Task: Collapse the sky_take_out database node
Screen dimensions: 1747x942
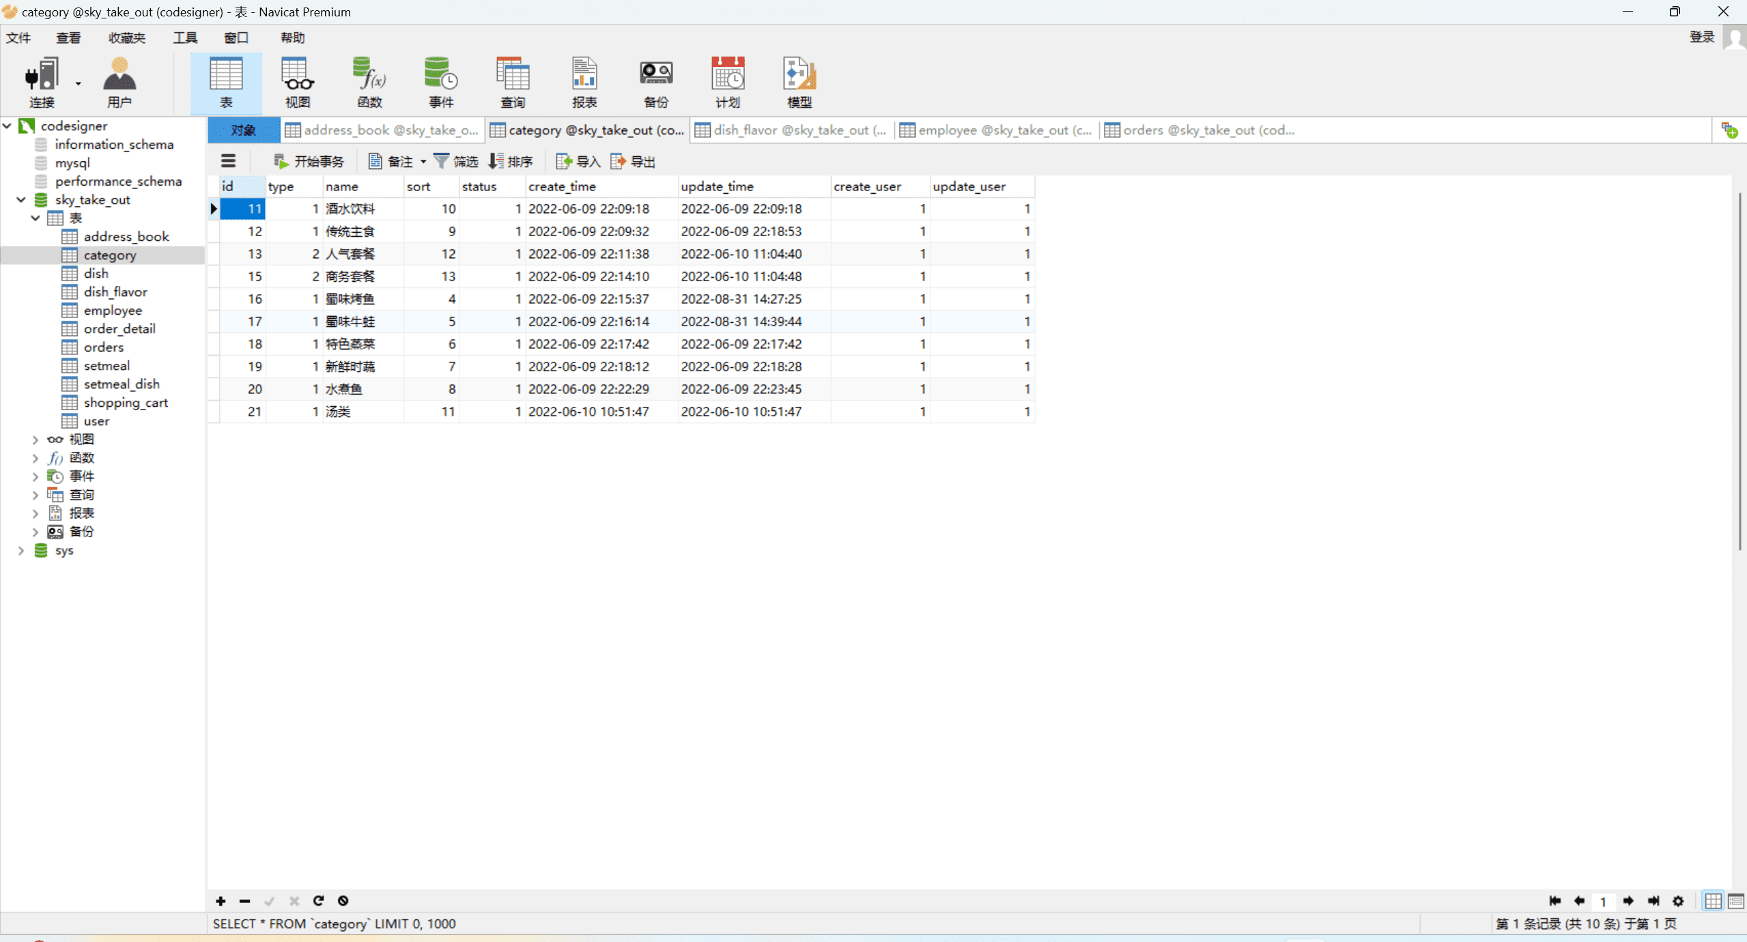Action: [x=21, y=199]
